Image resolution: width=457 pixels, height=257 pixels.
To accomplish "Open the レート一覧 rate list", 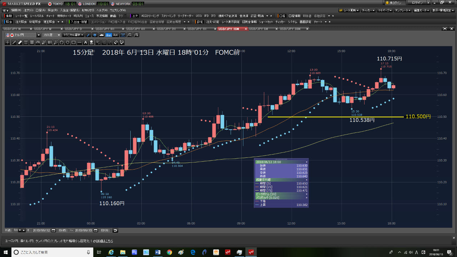I will pyautogui.click(x=21, y=16).
